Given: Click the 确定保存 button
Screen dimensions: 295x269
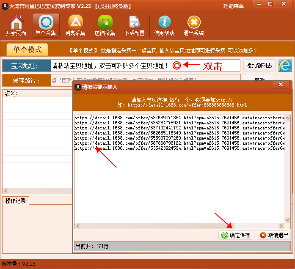Looking at the screenshot, I should tap(235, 235).
